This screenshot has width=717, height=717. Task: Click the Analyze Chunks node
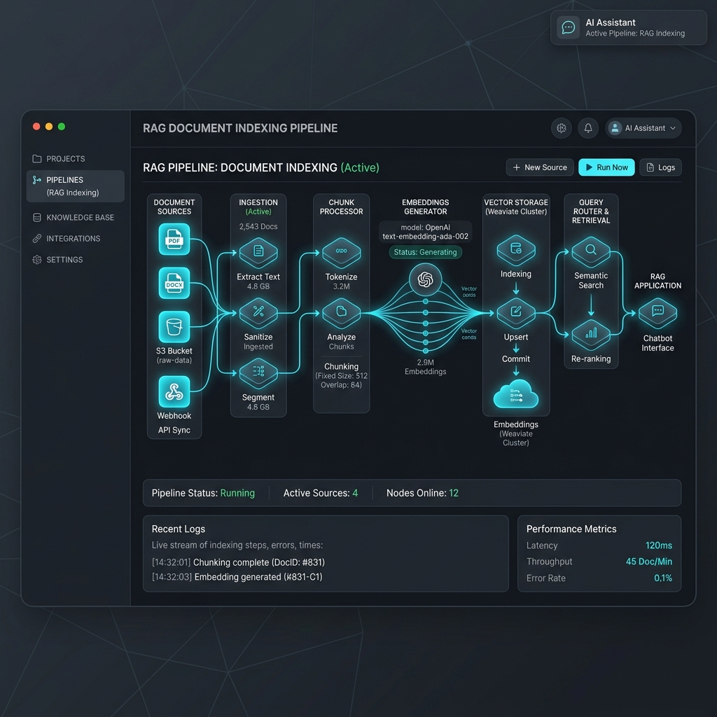click(x=342, y=313)
